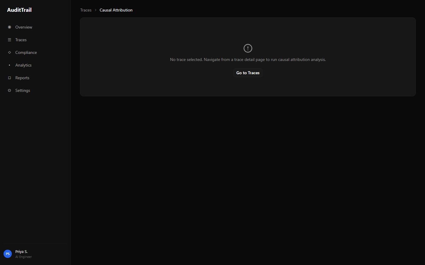Open the Overview menu item label
The width and height of the screenshot is (425, 265).
24,27
